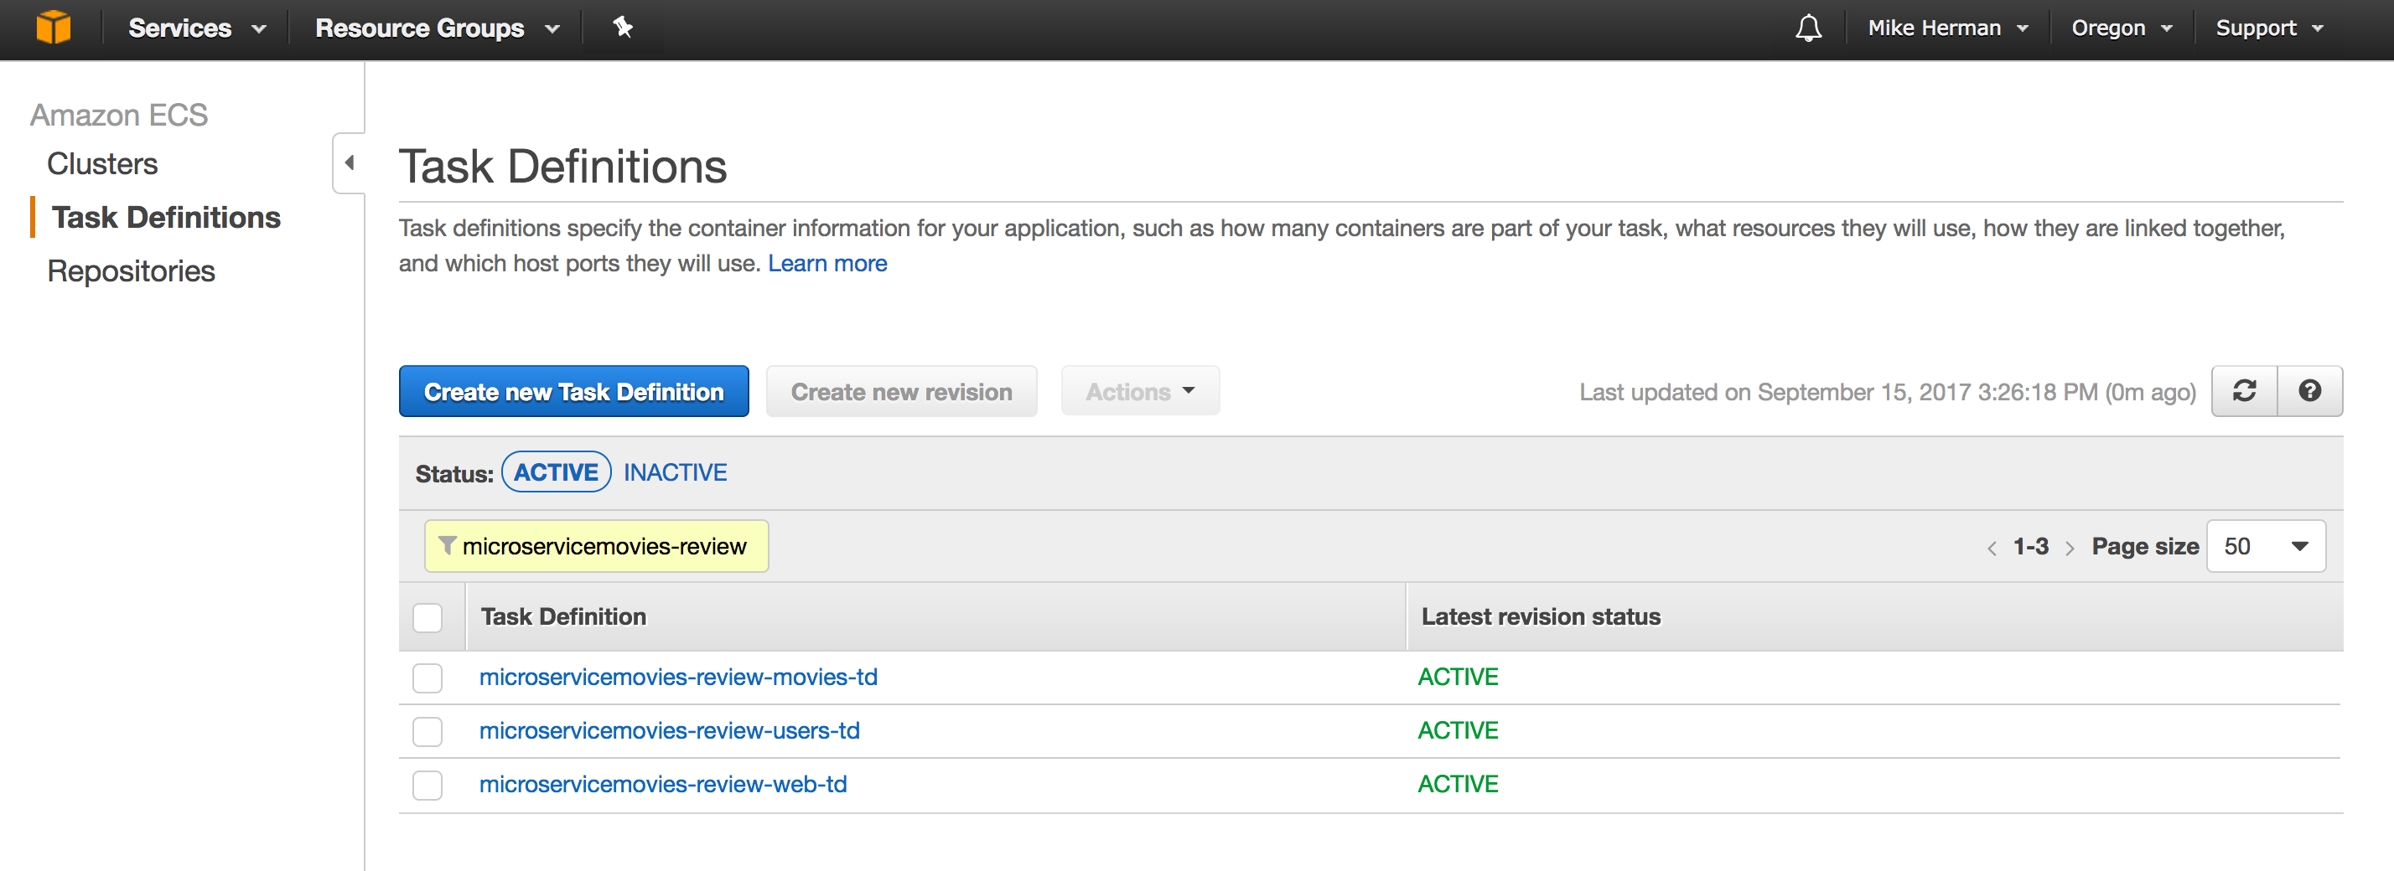
Task: Click the pin shortcut icon in navbar
Action: (621, 28)
